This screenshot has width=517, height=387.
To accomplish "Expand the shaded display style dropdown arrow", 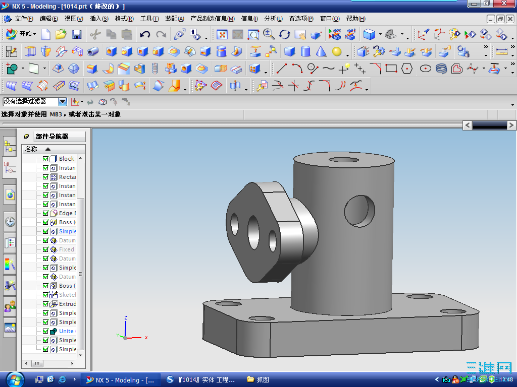I will (x=380, y=34).
